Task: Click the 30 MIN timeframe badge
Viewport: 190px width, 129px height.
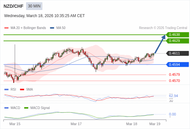Action: pos(34,6)
